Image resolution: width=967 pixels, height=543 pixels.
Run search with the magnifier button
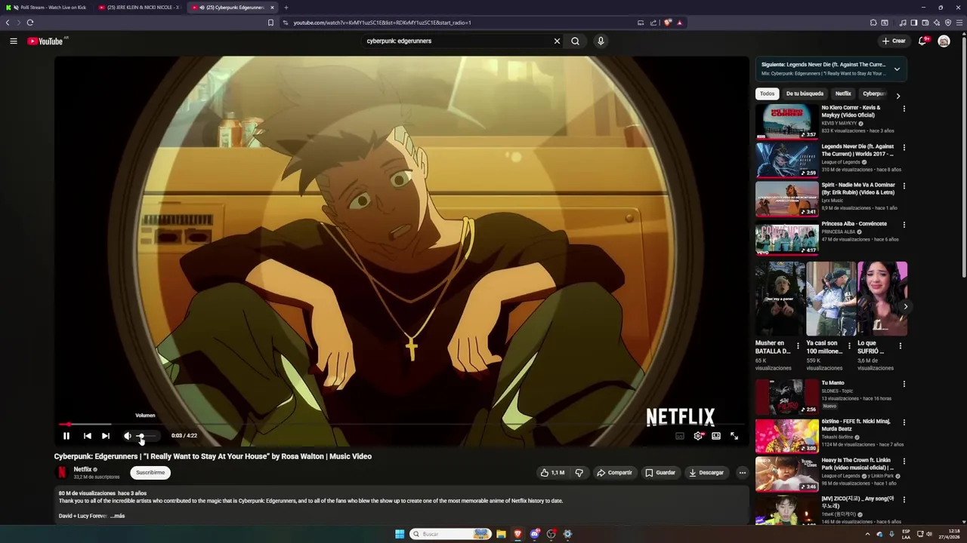[x=576, y=41]
